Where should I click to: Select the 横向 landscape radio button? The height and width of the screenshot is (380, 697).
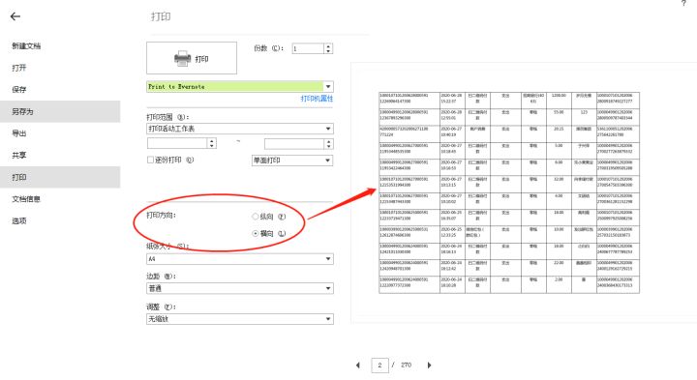coord(256,233)
